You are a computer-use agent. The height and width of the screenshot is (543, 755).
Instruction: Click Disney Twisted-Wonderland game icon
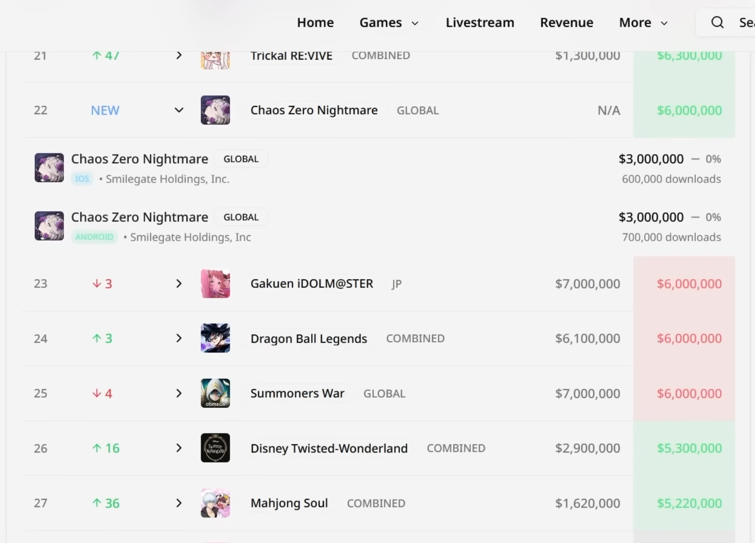215,448
